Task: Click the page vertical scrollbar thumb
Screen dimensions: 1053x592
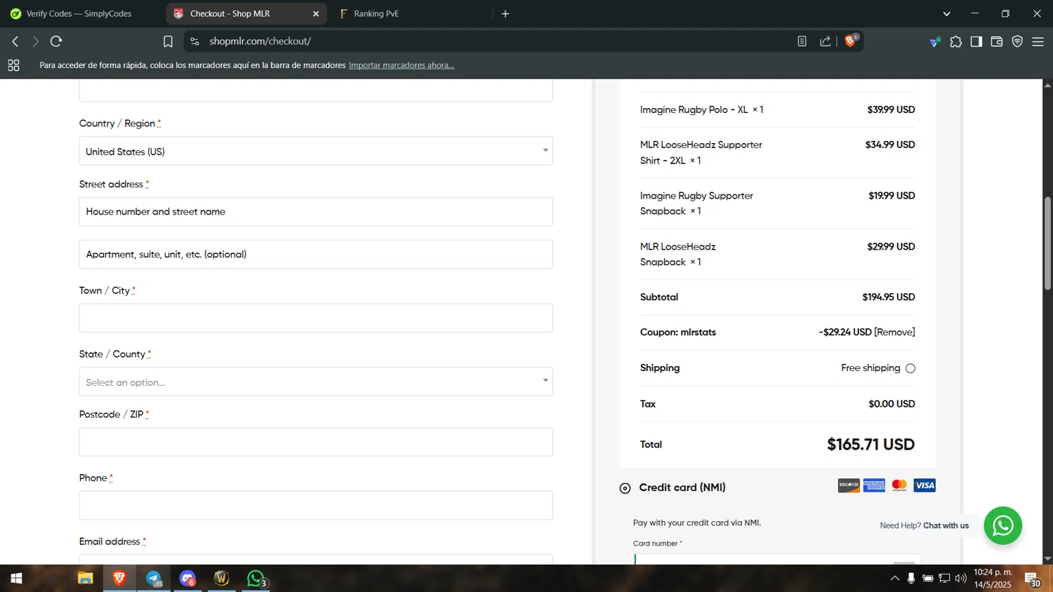Action: click(1047, 243)
